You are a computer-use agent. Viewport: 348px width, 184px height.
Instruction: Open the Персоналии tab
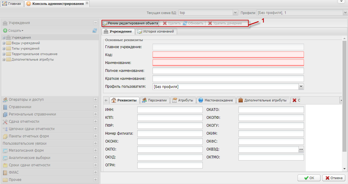pyautogui.click(x=155, y=100)
